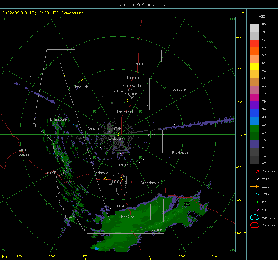The image size is (278, 260).
Task: Click the orange 111V arrow icon
Action: (255, 186)
